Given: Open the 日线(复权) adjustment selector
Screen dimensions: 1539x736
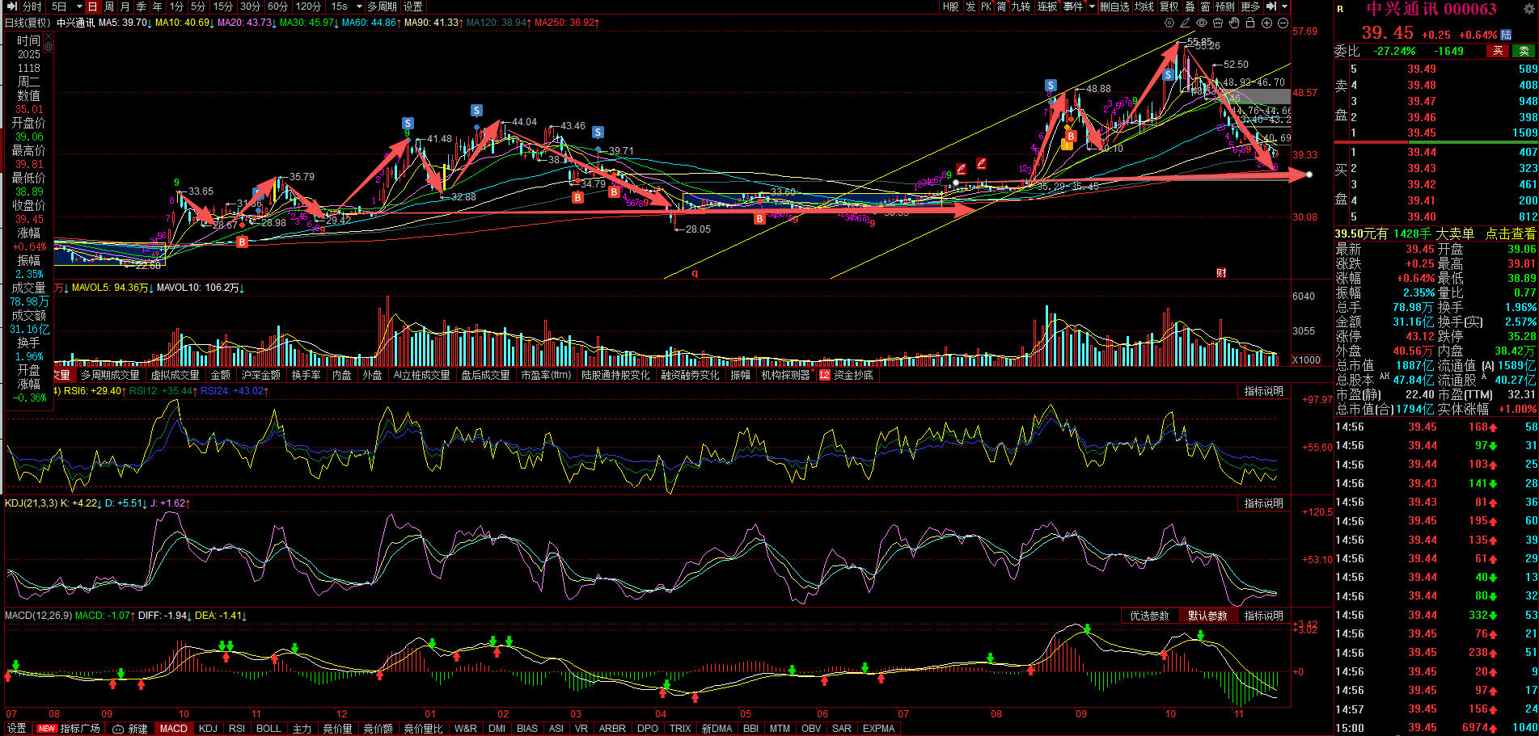Looking at the screenshot, I should pyautogui.click(x=27, y=23).
